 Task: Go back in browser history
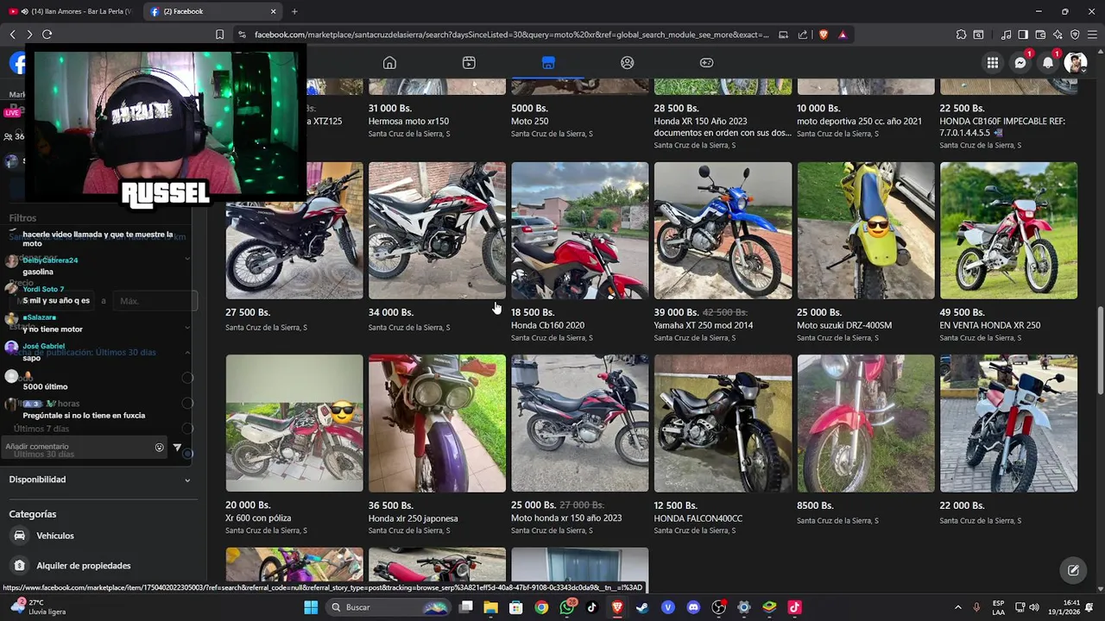(12, 34)
